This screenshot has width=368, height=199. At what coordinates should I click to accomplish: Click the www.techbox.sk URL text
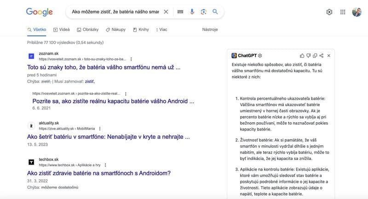pos(70,165)
